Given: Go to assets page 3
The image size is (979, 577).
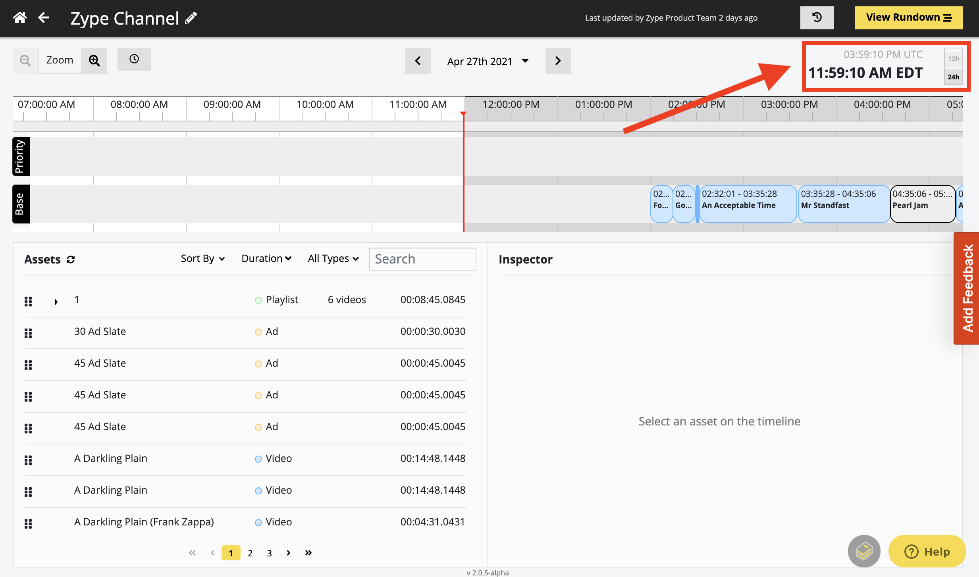Looking at the screenshot, I should (x=269, y=553).
